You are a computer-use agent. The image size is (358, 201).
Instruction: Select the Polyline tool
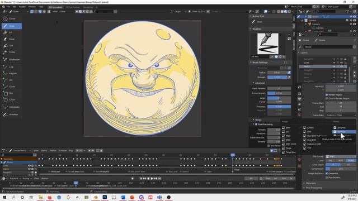coord(11,74)
